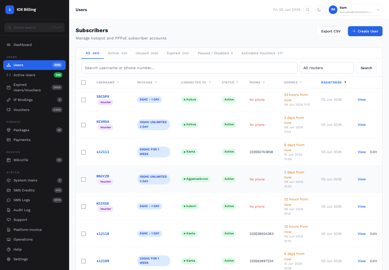Open Active Users icon in sidebar
The width and height of the screenshot is (389, 270).
tap(9, 75)
